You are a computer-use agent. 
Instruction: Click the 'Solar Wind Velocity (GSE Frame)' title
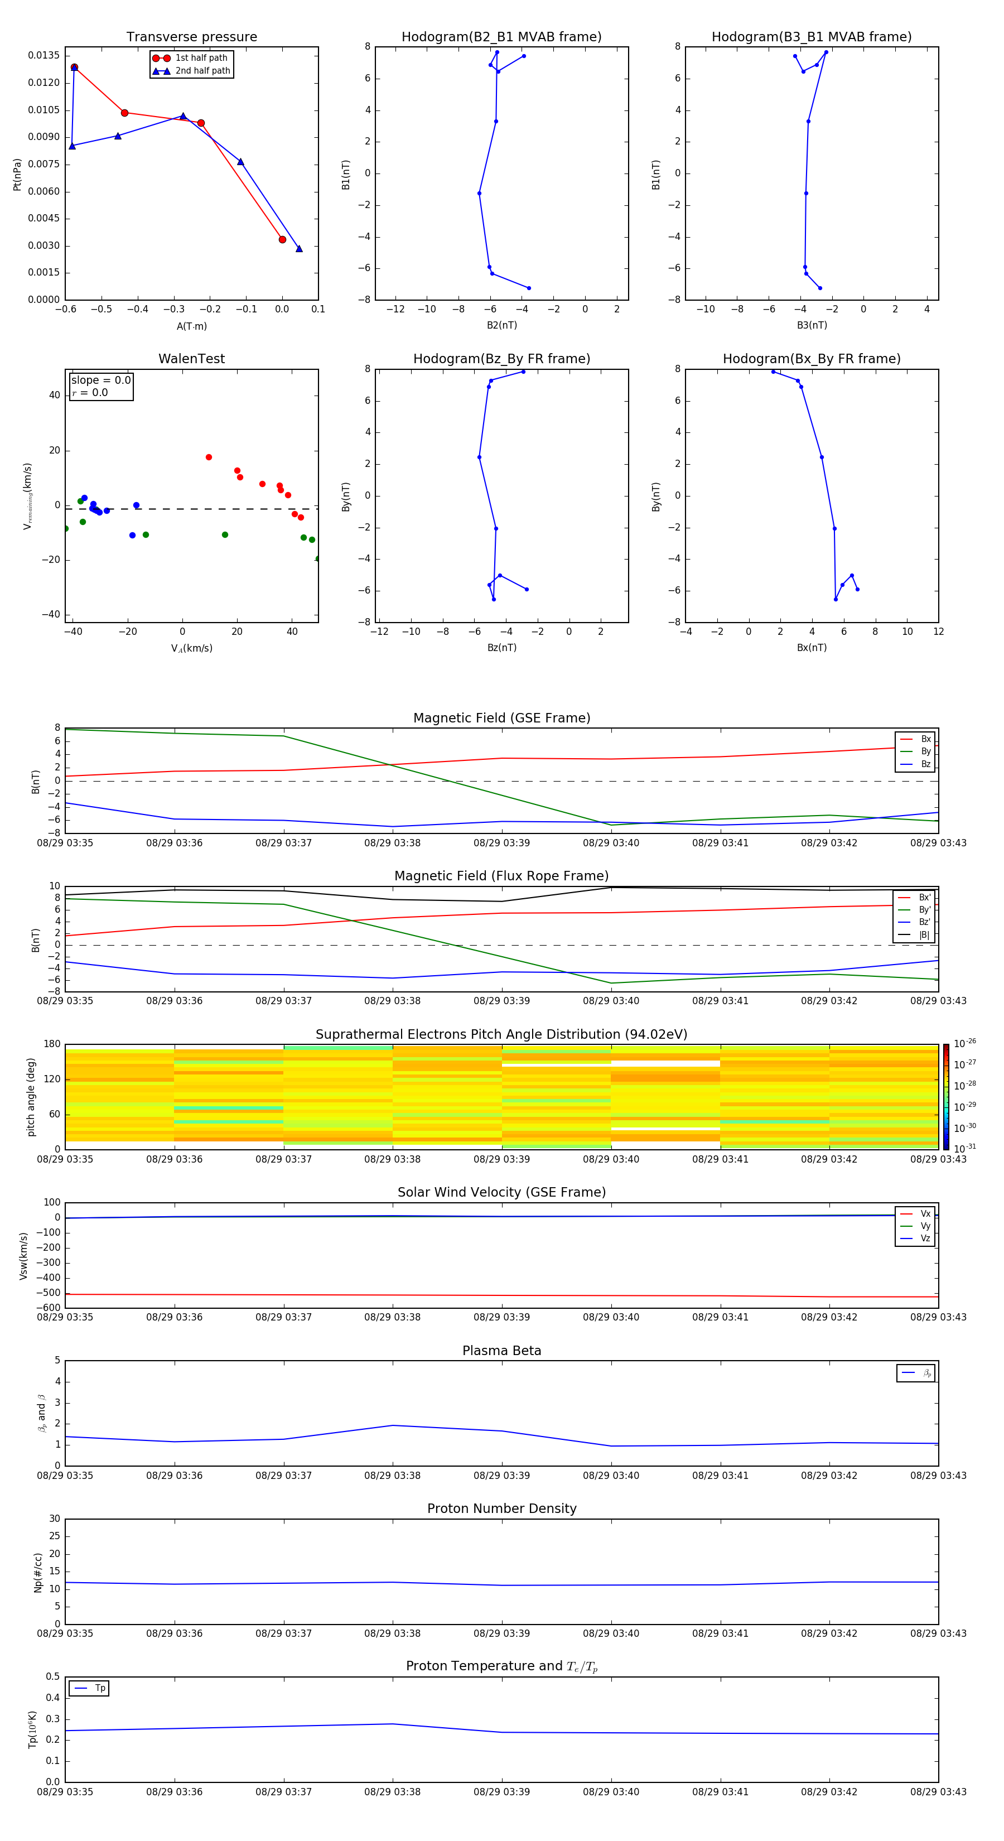(501, 1192)
